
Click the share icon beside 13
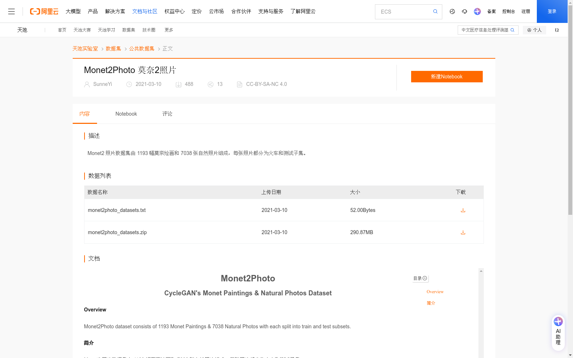pos(211,84)
